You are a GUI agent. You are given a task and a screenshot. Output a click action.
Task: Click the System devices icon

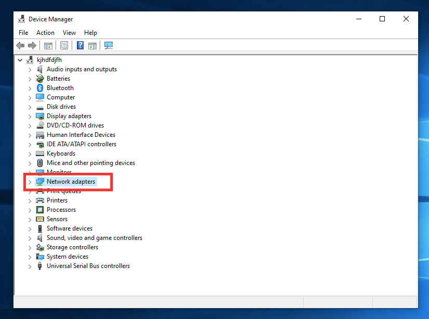click(40, 257)
